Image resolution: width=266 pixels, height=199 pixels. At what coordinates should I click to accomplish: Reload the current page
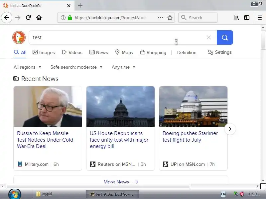(28, 18)
